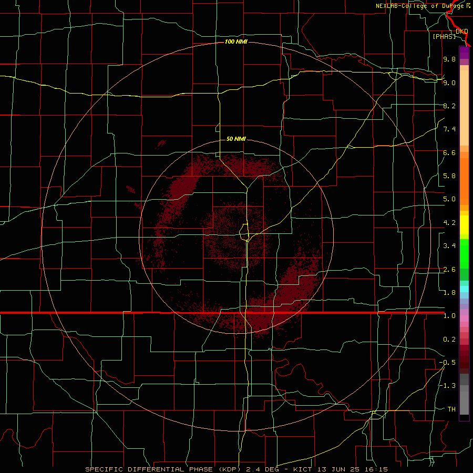This screenshot has height=473, width=473.
Task: Click the -0.5 value on the color scale
Action: tap(447, 363)
